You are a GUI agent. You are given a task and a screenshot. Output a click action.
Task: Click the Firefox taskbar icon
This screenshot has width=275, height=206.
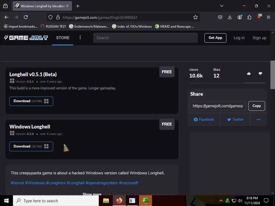119,201
